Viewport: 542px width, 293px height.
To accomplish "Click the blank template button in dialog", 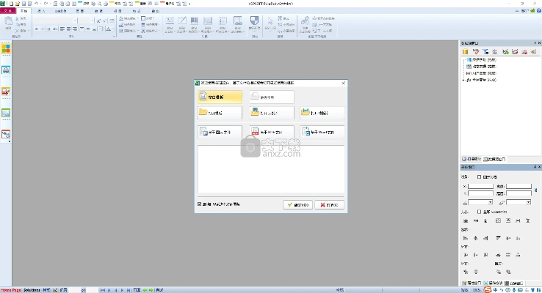I will click(x=220, y=96).
